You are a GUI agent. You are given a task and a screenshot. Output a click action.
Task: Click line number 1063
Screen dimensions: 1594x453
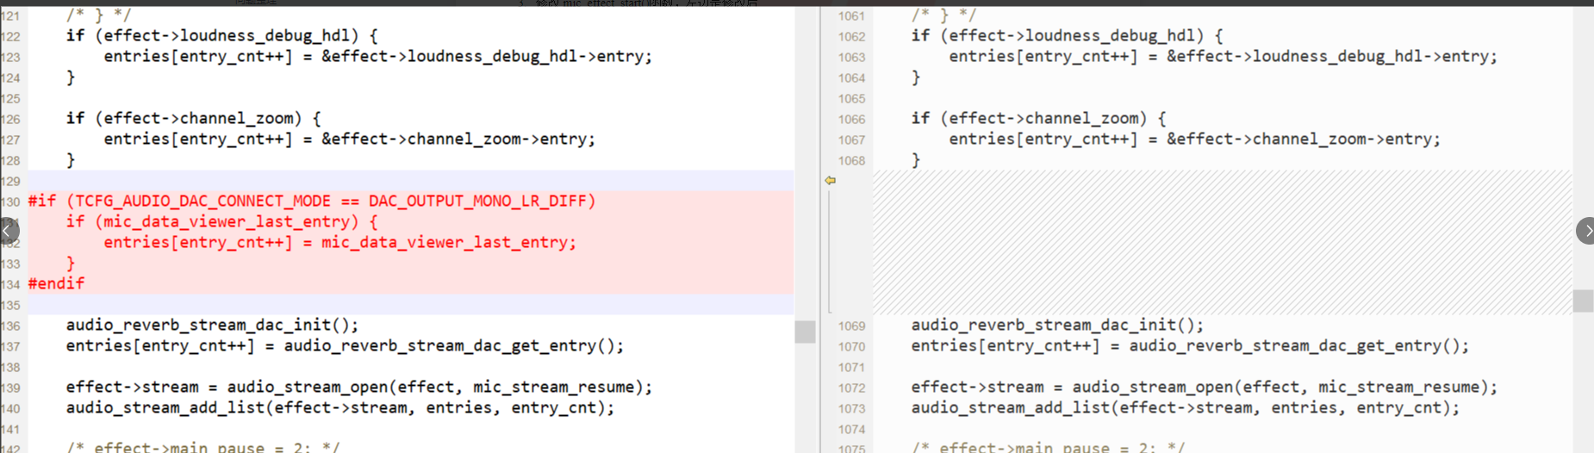coord(851,58)
